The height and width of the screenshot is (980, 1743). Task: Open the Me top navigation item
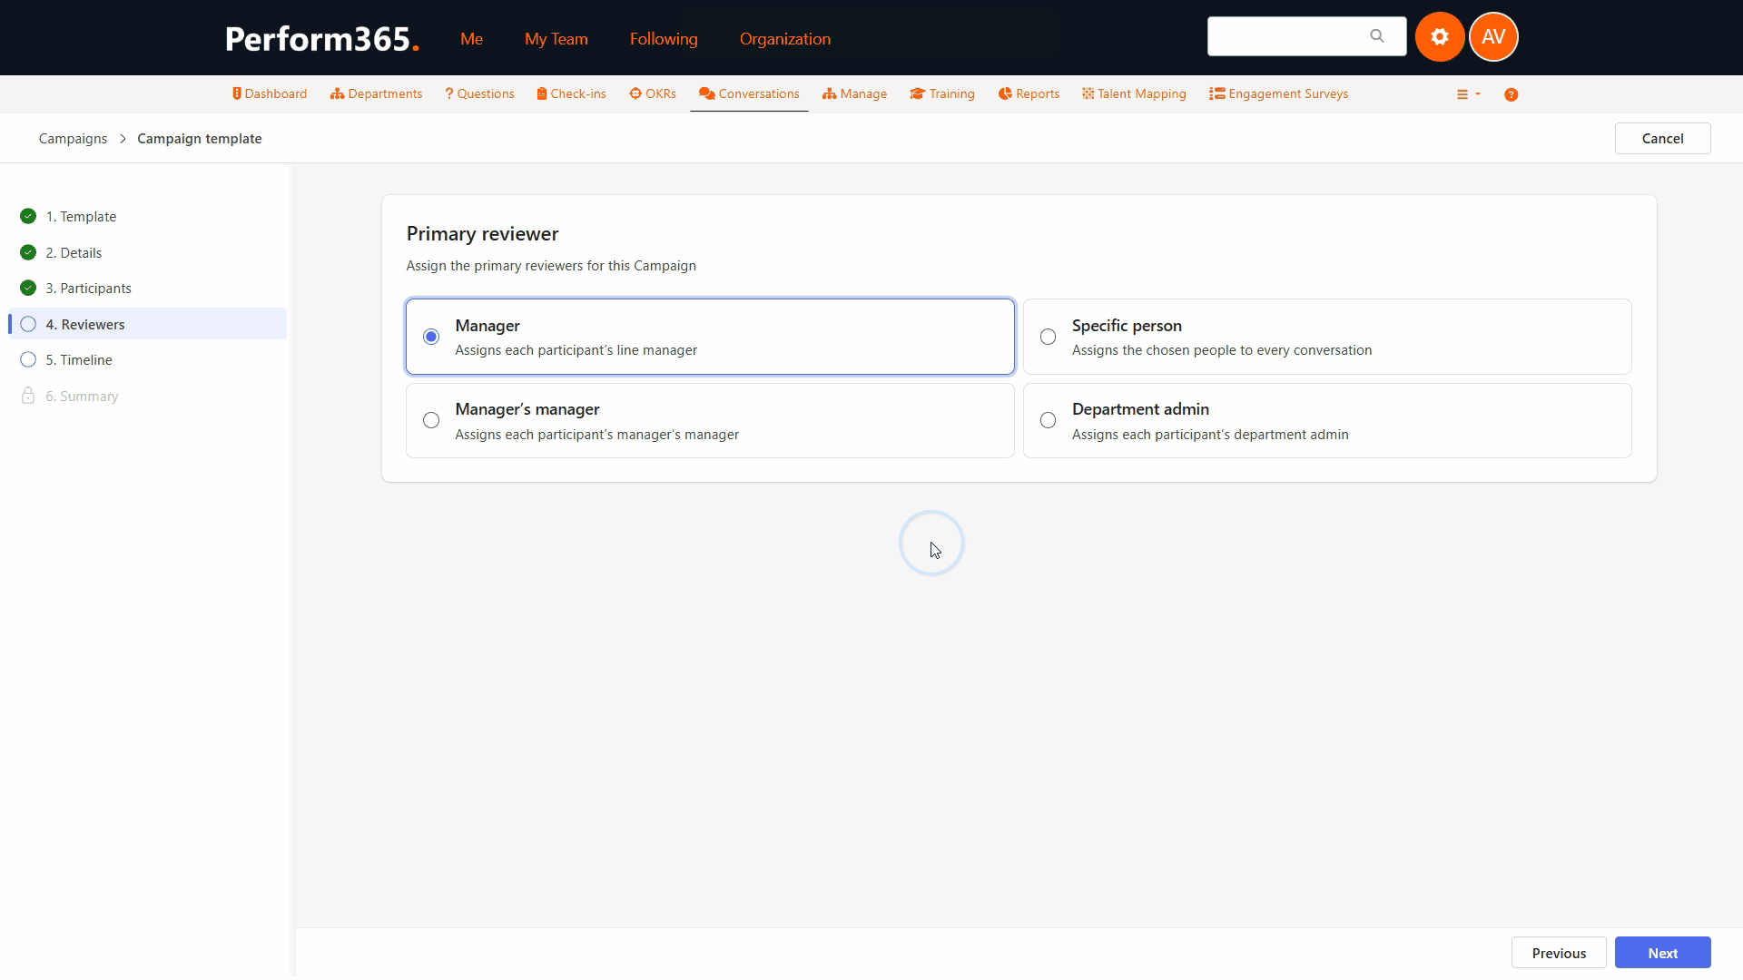(471, 39)
